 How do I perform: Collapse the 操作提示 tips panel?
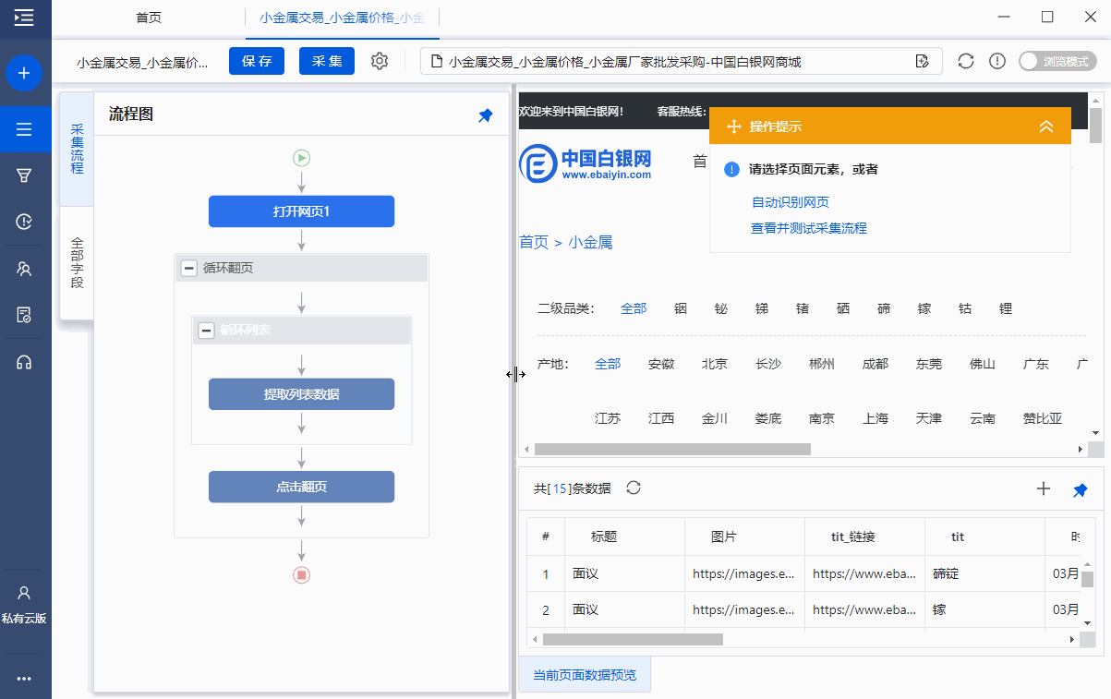1045,127
